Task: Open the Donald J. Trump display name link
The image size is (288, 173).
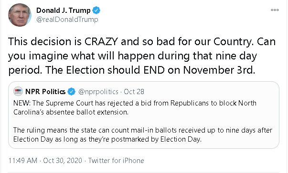Action: pyautogui.click(x=64, y=10)
